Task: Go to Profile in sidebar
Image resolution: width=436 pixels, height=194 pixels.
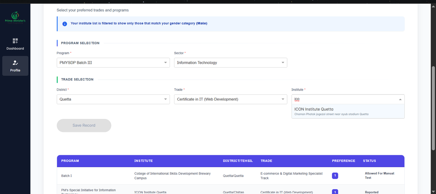Action: click(15, 66)
